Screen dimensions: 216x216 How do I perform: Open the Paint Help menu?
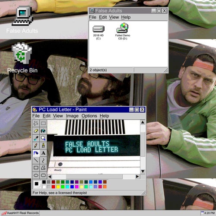click(x=104, y=116)
